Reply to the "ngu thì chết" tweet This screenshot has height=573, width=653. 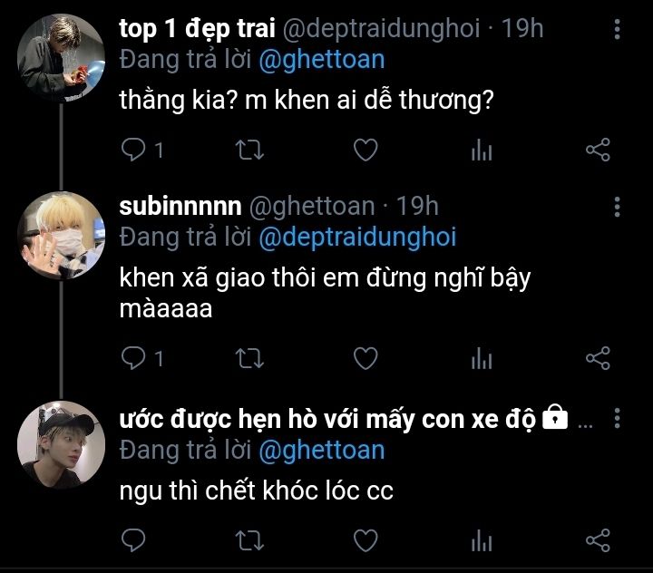pos(133,540)
